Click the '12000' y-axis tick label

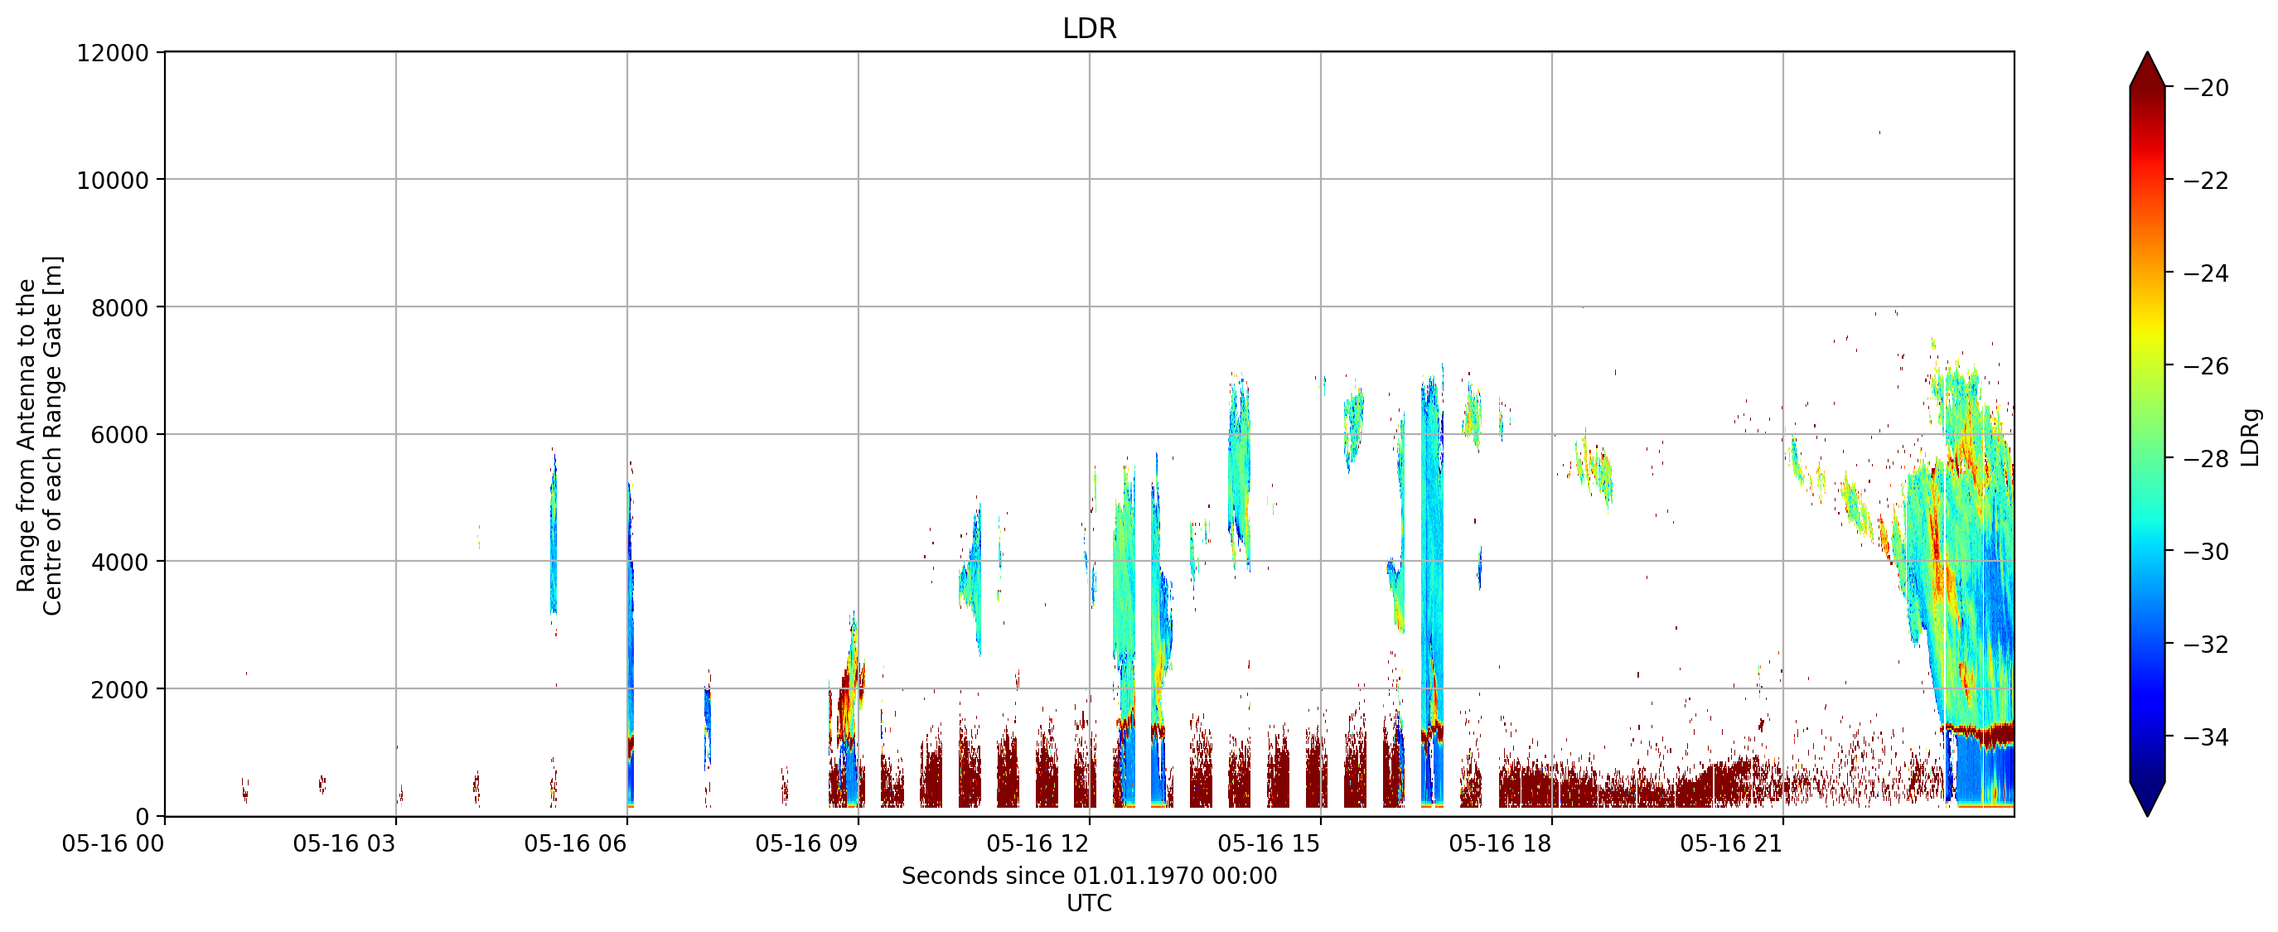click(x=113, y=53)
